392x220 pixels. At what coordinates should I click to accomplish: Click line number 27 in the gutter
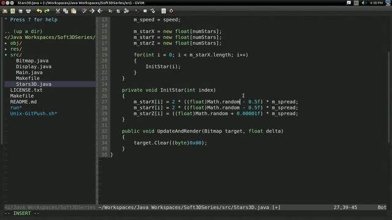click(104, 102)
